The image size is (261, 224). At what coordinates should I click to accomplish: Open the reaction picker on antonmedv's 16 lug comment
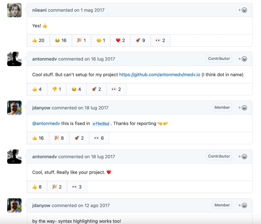(243, 59)
